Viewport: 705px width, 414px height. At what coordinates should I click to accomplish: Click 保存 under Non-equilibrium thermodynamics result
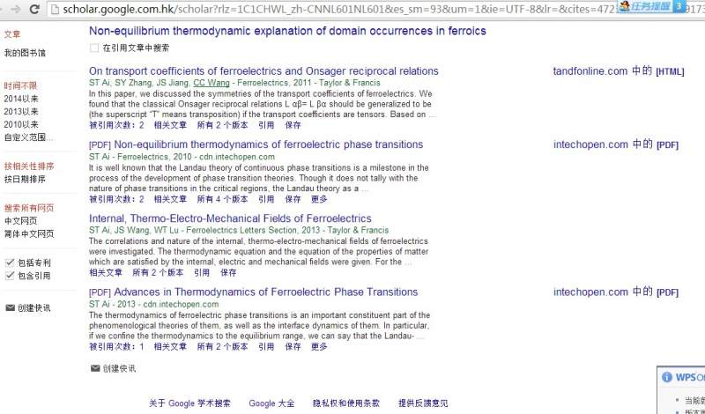click(293, 199)
